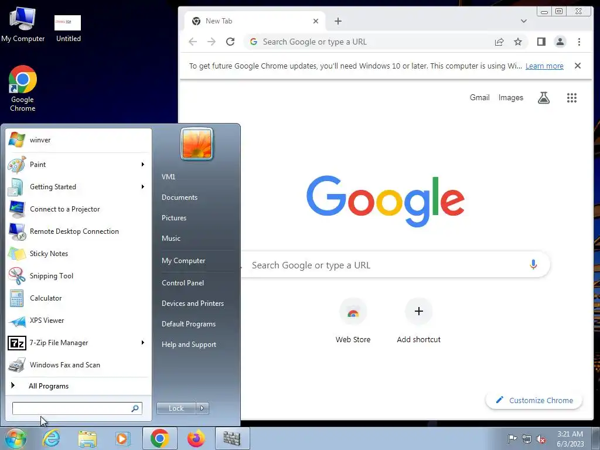Click the flower user account picture

[x=197, y=144]
